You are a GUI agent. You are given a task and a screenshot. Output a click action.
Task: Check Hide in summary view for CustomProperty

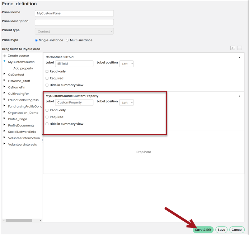pos(47,124)
